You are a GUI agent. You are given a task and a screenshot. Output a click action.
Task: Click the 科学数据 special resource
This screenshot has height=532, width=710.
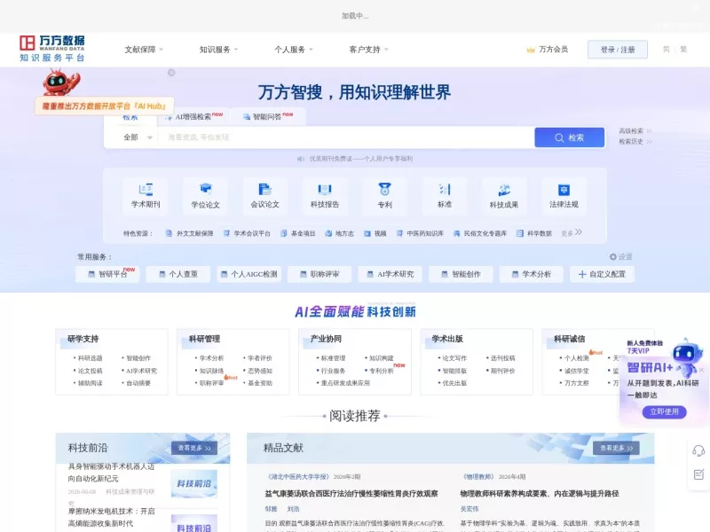pos(534,233)
